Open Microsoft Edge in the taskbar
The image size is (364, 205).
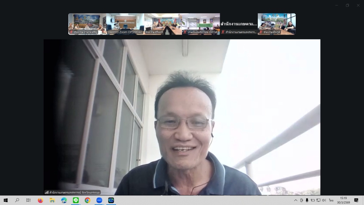click(64, 200)
